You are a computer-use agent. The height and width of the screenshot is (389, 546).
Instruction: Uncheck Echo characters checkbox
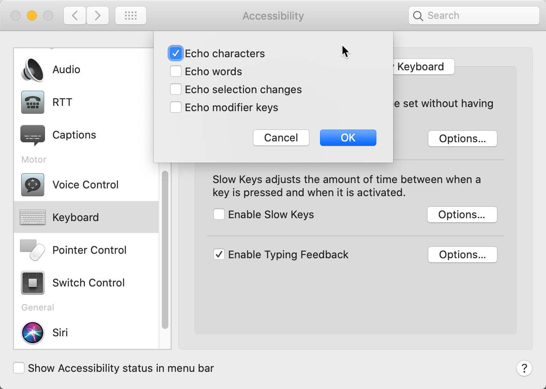[176, 54]
